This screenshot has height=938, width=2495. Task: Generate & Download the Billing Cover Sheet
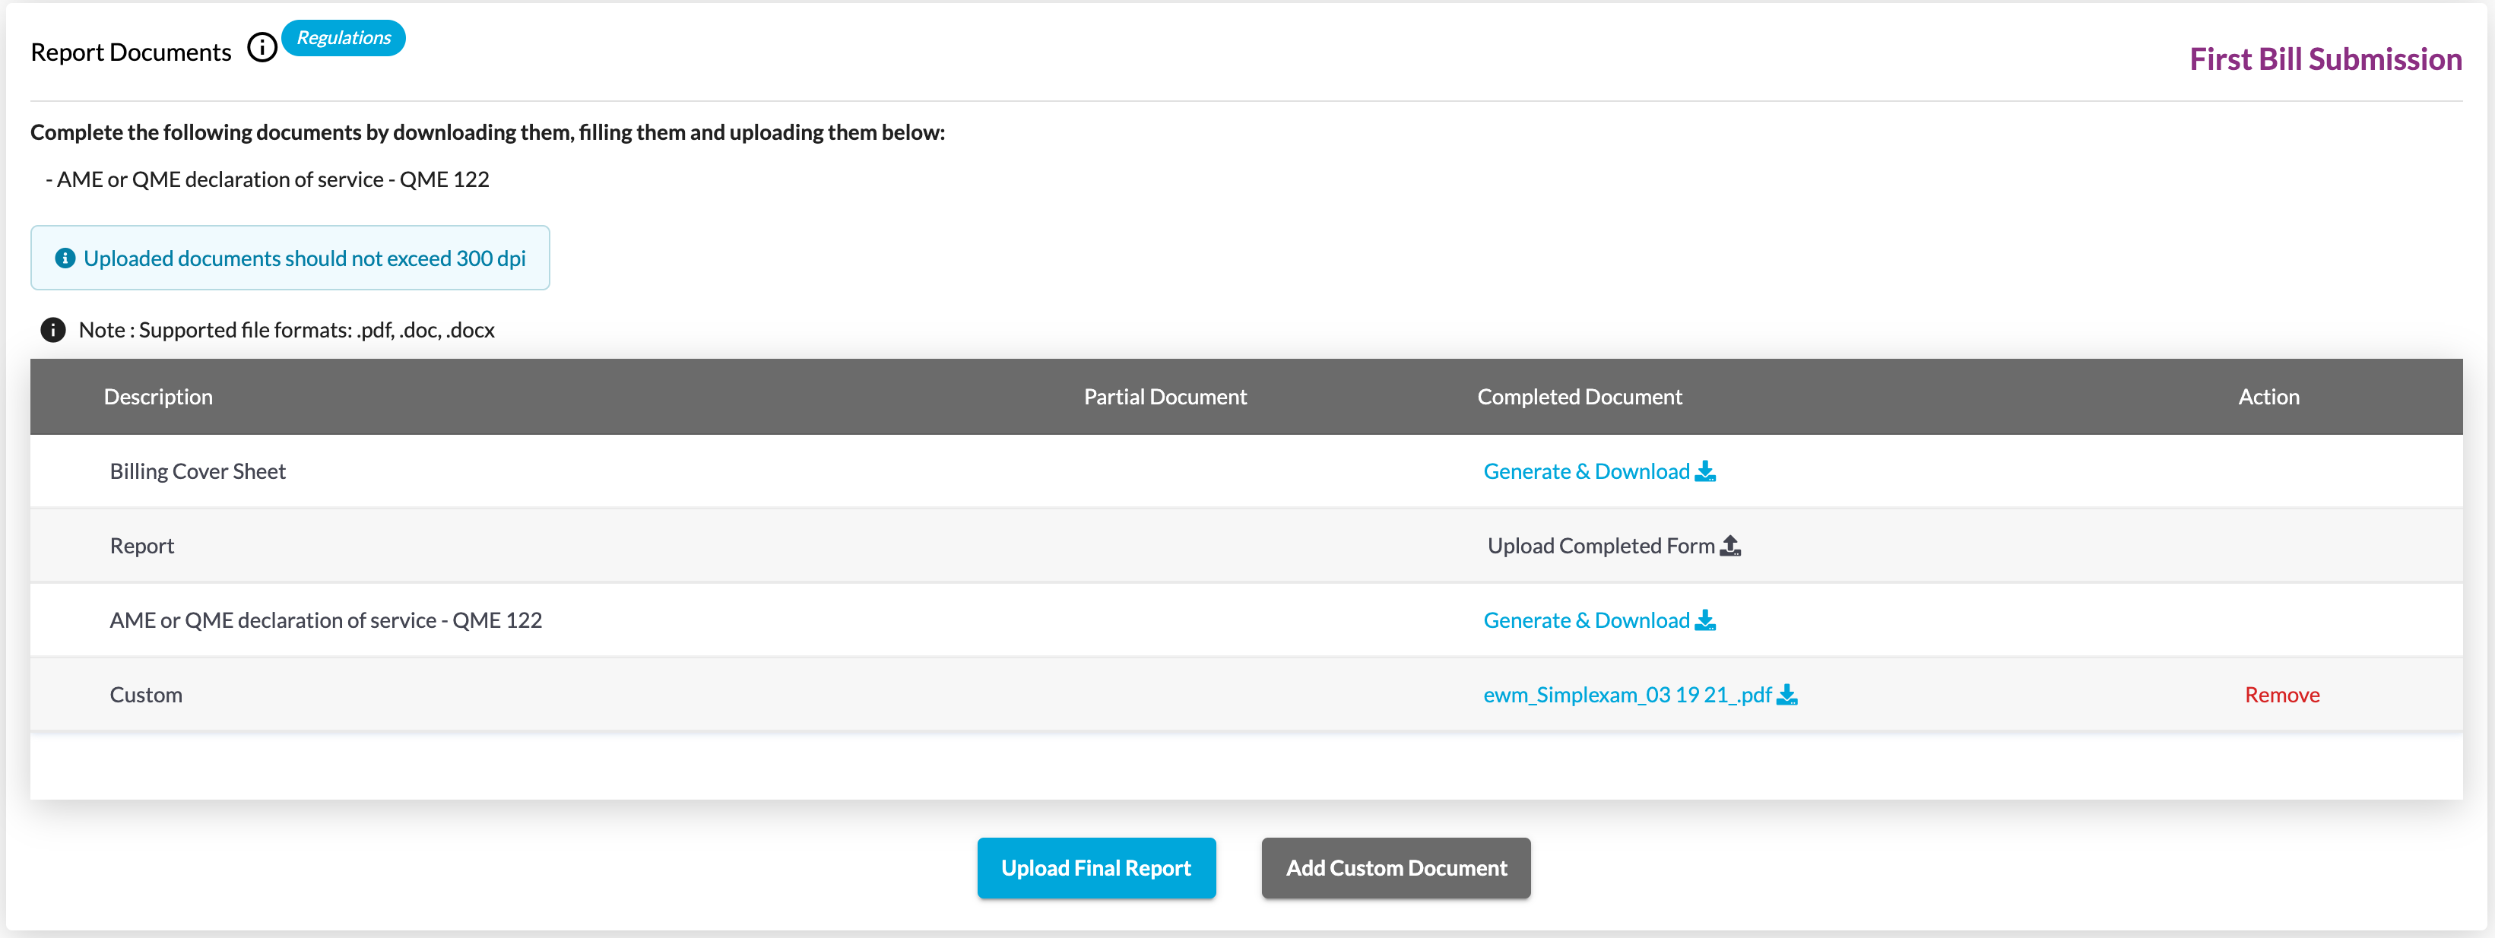pos(1586,471)
